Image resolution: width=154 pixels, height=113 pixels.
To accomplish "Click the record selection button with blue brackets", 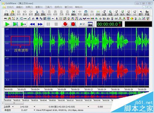I will pyautogui.click(x=73, y=24).
